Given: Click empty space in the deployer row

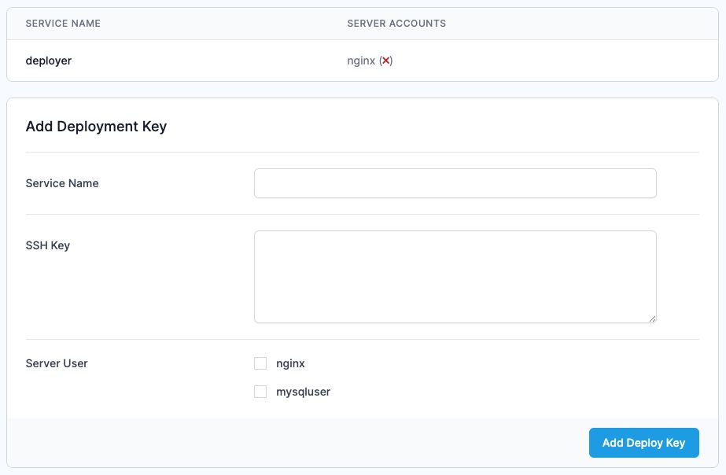Looking at the screenshot, I should (x=551, y=61).
